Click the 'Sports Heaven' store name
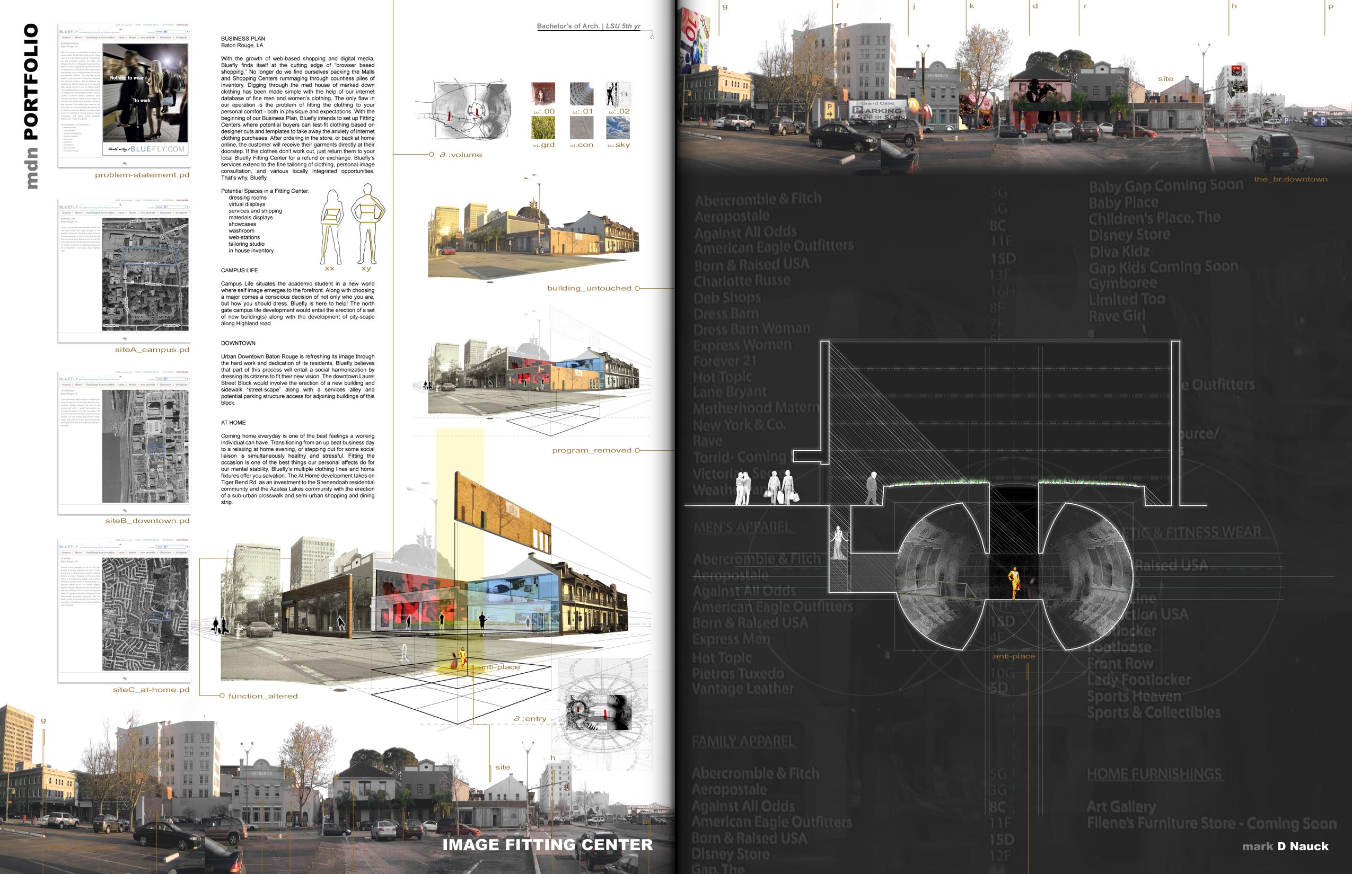Viewport: 1352px width, 874px height. 1134,697
